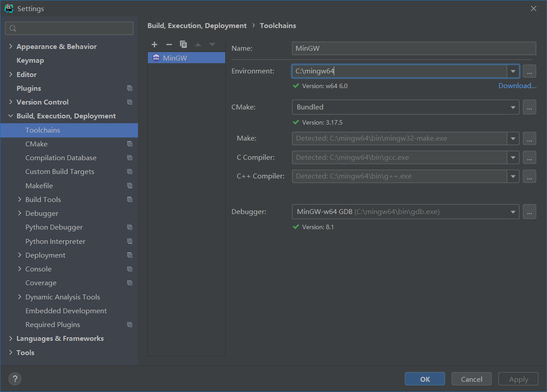Click the help question mark button
Viewport: 547px width, 392px height.
click(15, 379)
